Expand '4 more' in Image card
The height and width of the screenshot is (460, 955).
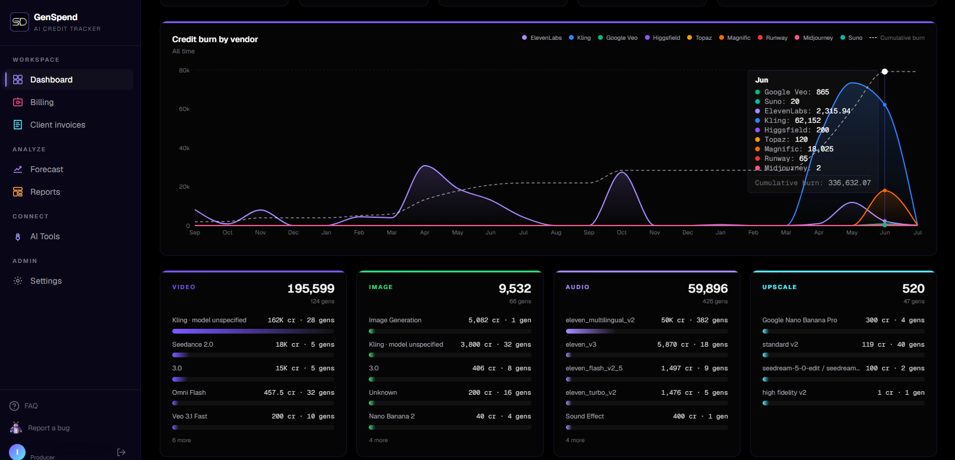click(x=378, y=440)
